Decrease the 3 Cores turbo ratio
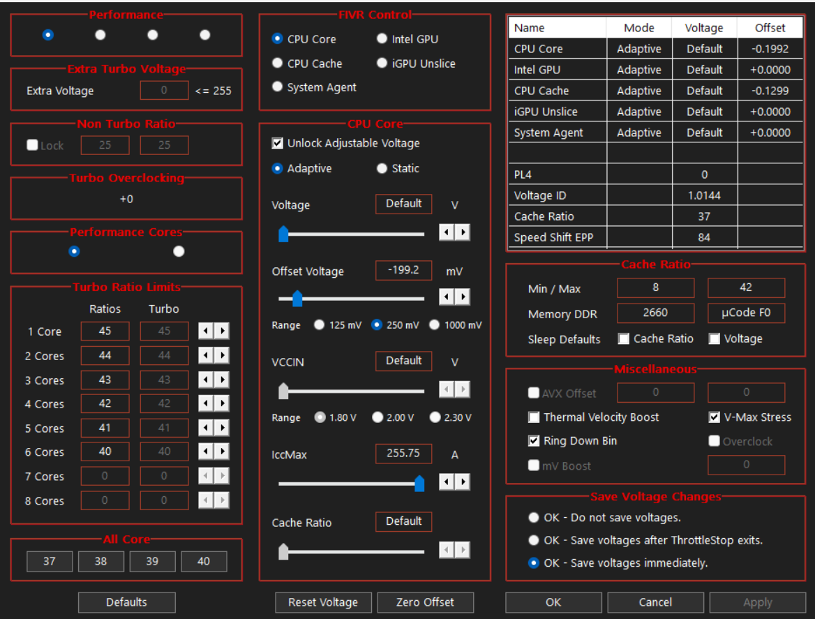Screen dimensions: 815x619 click(206, 380)
